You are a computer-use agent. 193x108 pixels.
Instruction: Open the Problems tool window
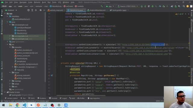tap(42, 98)
